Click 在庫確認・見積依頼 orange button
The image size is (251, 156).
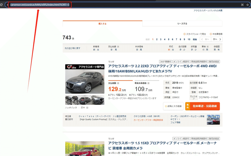tap(202, 106)
